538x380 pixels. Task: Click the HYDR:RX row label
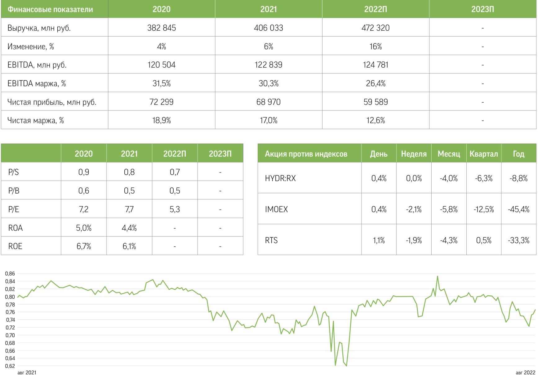coord(280,178)
